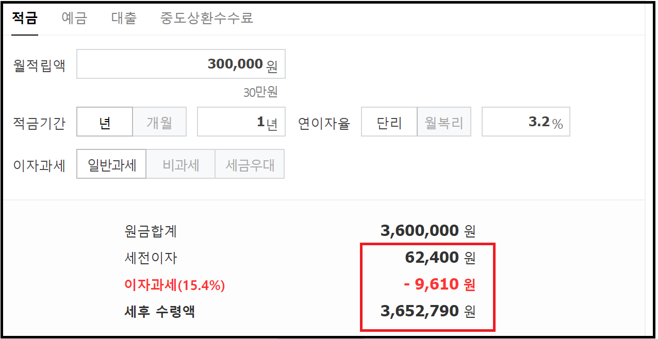Select 단리 interest calculation
The width and height of the screenshot is (658, 339).
click(389, 122)
